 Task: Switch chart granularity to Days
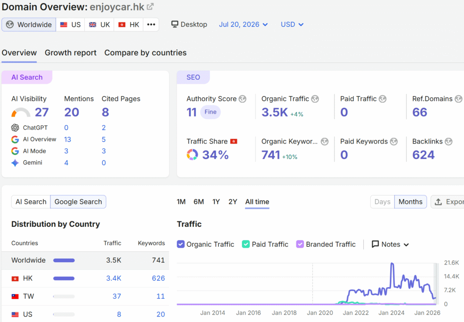[x=382, y=202]
